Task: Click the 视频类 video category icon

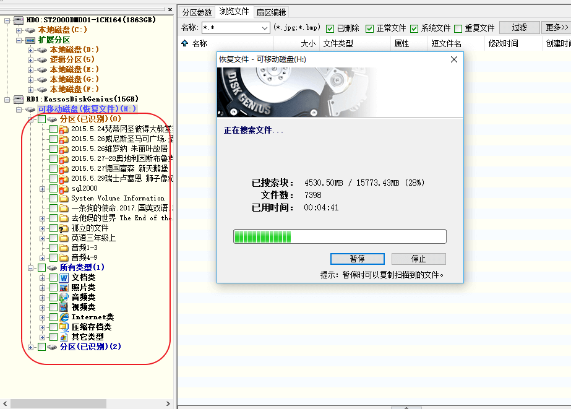Action: coord(65,307)
